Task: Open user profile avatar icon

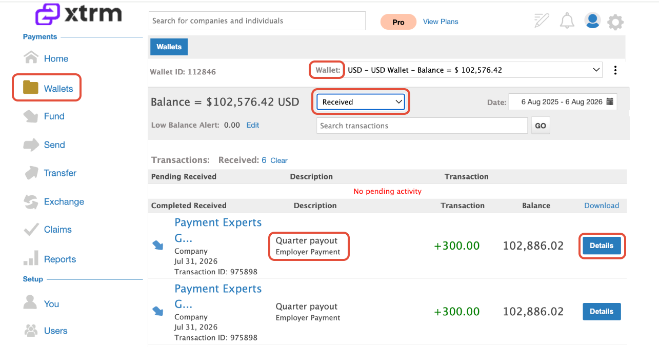Action: (592, 21)
